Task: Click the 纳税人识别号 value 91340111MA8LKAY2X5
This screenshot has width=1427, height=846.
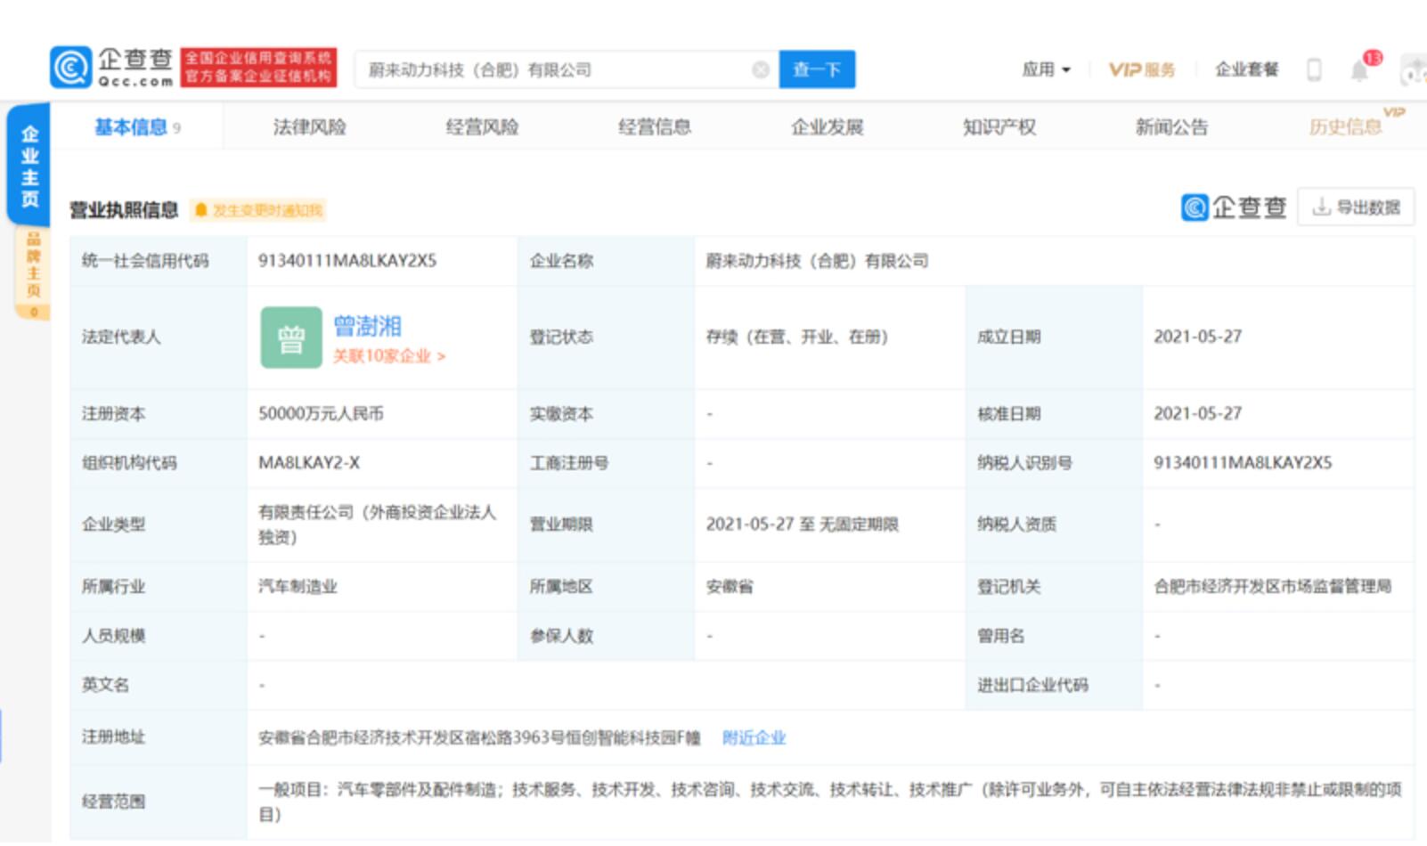Action: pos(1243,463)
